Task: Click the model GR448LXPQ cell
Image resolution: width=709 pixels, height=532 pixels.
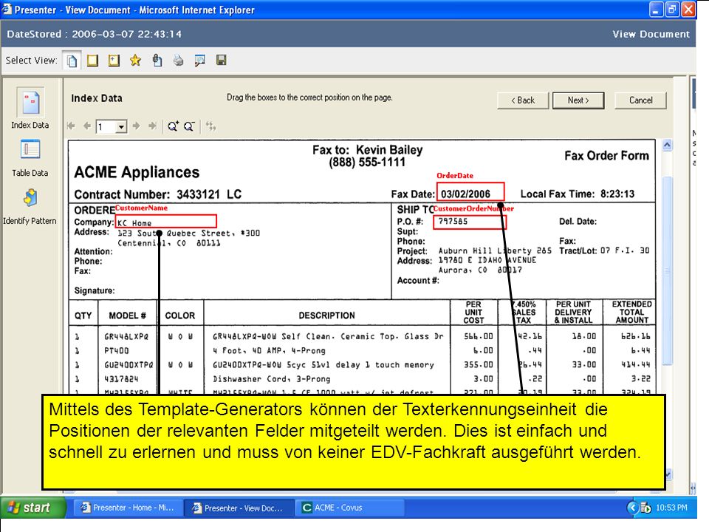Action: (x=126, y=337)
